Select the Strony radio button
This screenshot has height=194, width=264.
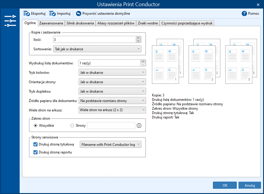pyautogui.click(x=72, y=126)
